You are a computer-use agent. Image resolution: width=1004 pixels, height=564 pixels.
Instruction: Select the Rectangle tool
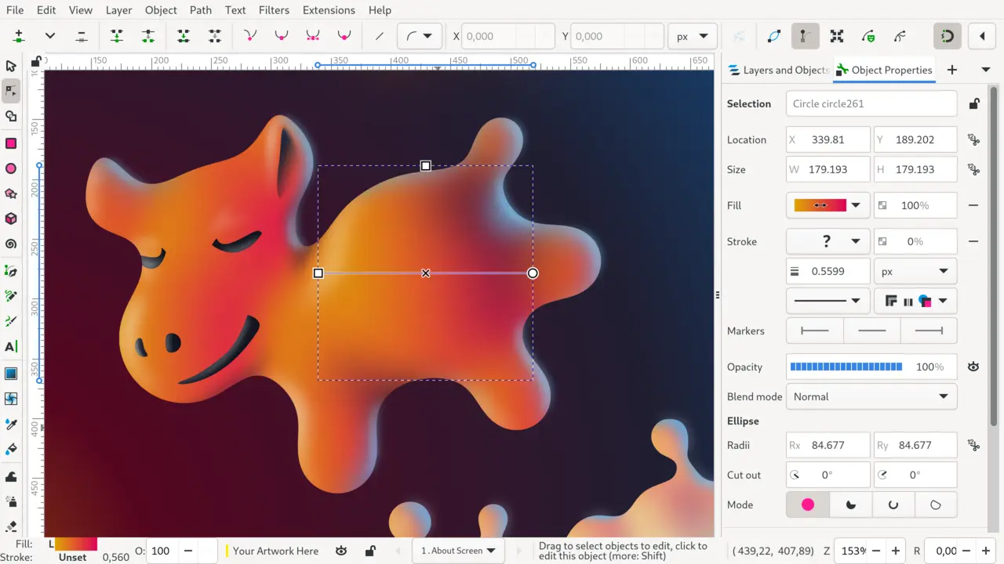[11, 143]
